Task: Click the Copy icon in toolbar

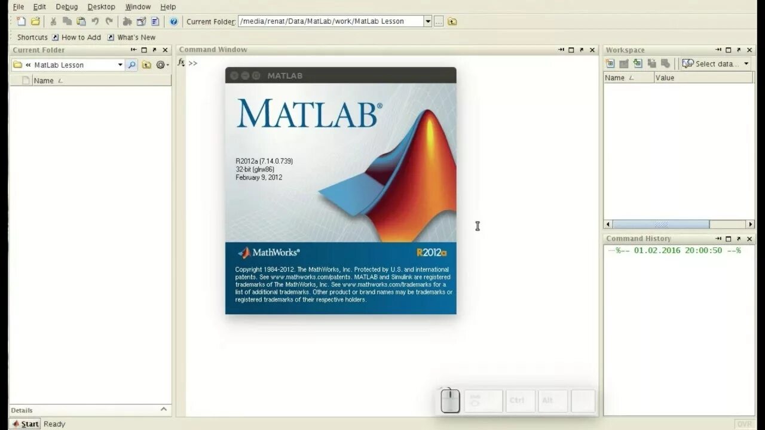Action: point(67,21)
